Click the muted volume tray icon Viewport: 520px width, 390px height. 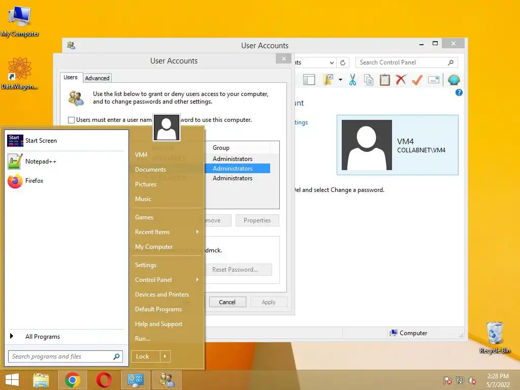472,380
